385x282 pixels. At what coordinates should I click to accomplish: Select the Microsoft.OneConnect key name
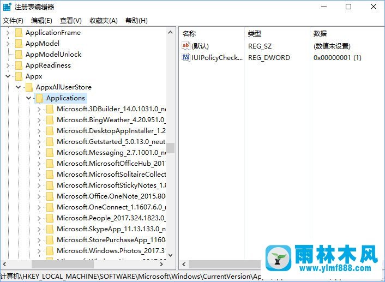[x=111, y=207]
